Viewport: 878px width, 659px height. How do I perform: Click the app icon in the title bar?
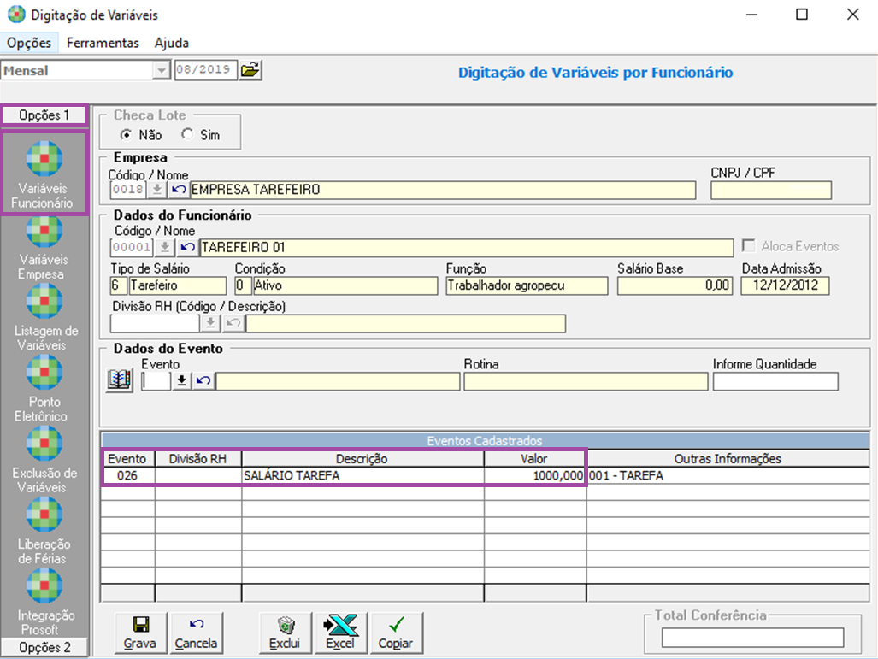click(16, 15)
